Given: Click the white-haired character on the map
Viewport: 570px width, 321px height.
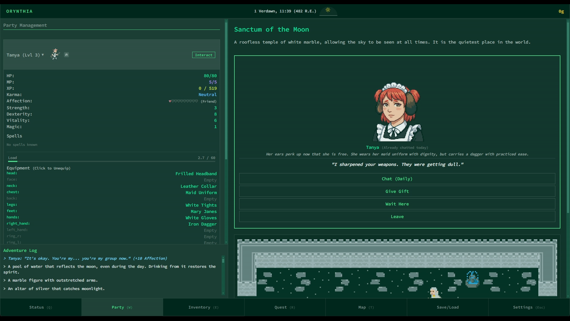Looking at the screenshot, I should pos(434,292).
